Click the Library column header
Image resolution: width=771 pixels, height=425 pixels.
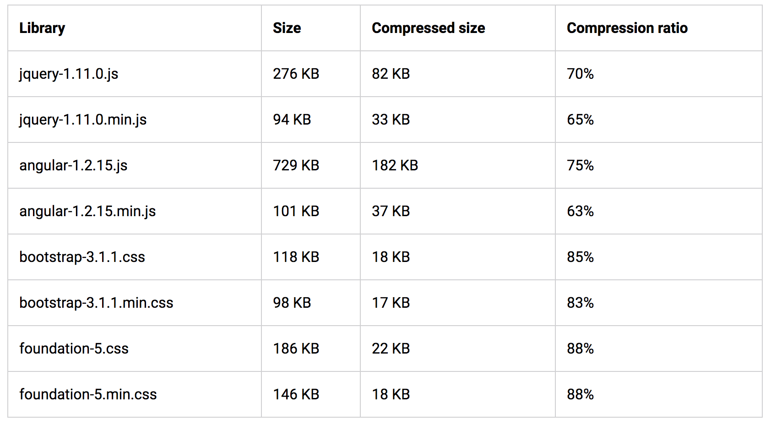coord(42,28)
